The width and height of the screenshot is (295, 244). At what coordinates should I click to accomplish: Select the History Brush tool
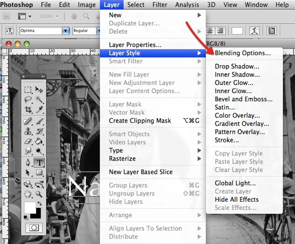pos(39,131)
